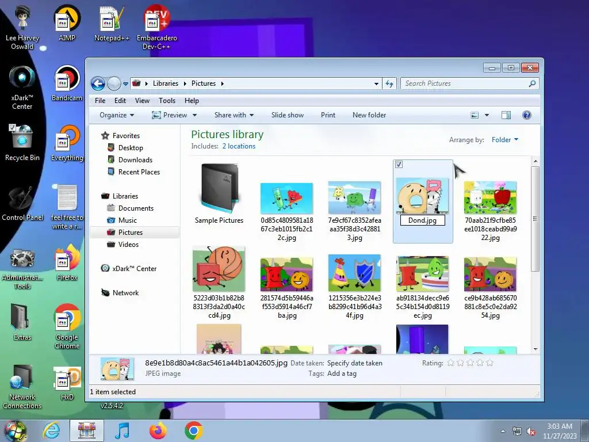This screenshot has height=442, width=589.
Task: Click the Windows Start orb
Action: click(x=15, y=430)
